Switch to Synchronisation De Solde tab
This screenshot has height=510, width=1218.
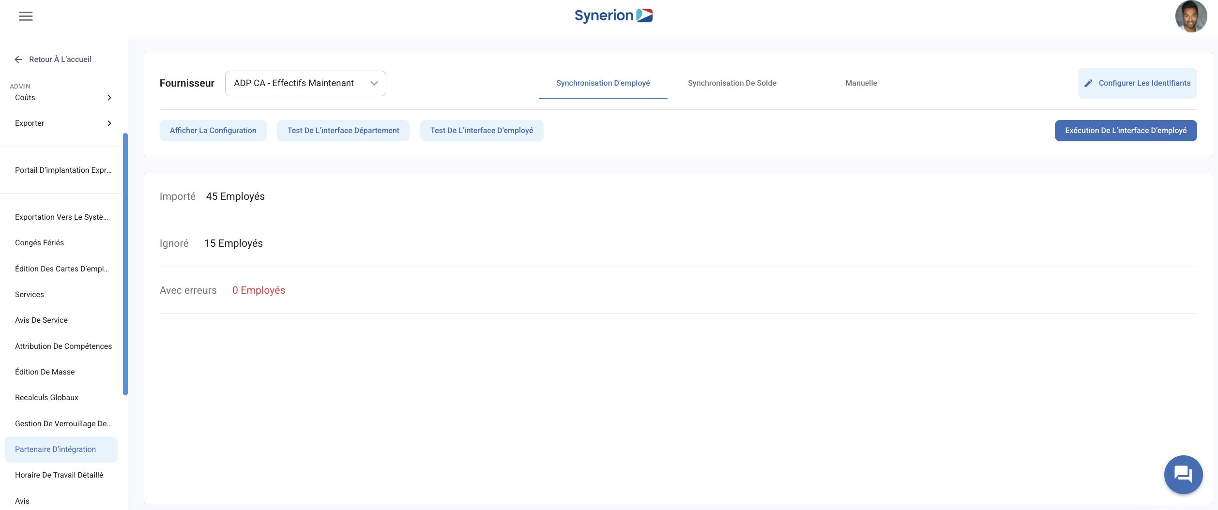click(732, 83)
